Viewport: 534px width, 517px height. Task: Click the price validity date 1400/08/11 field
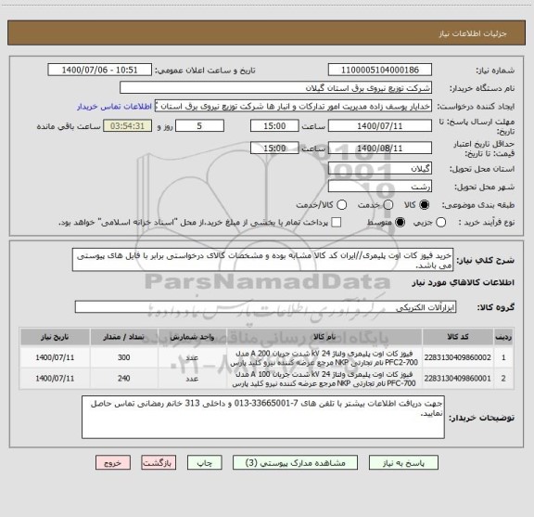[x=380, y=148]
